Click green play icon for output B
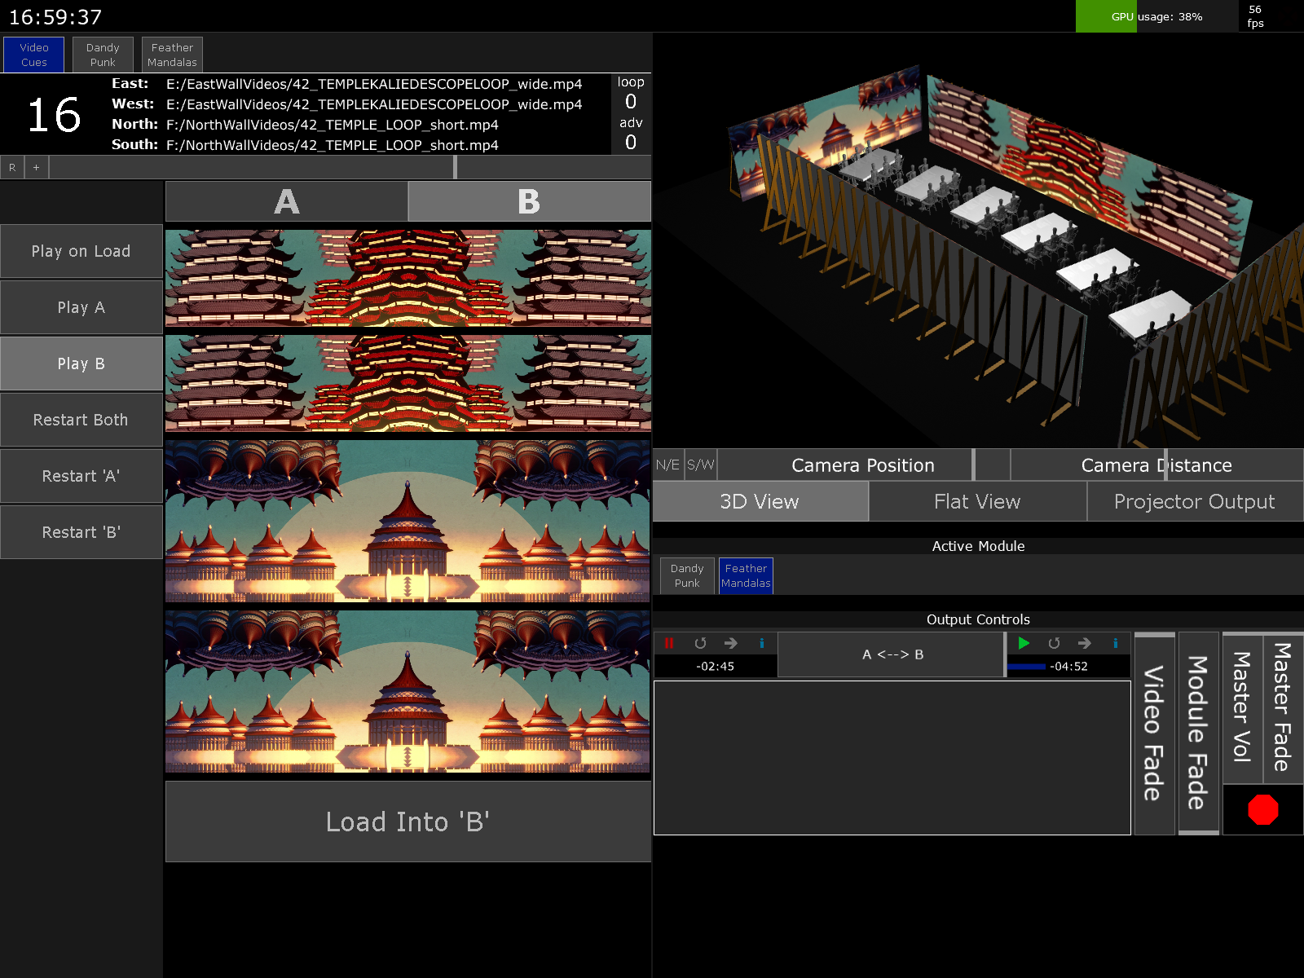The width and height of the screenshot is (1304, 978). coord(1024,643)
